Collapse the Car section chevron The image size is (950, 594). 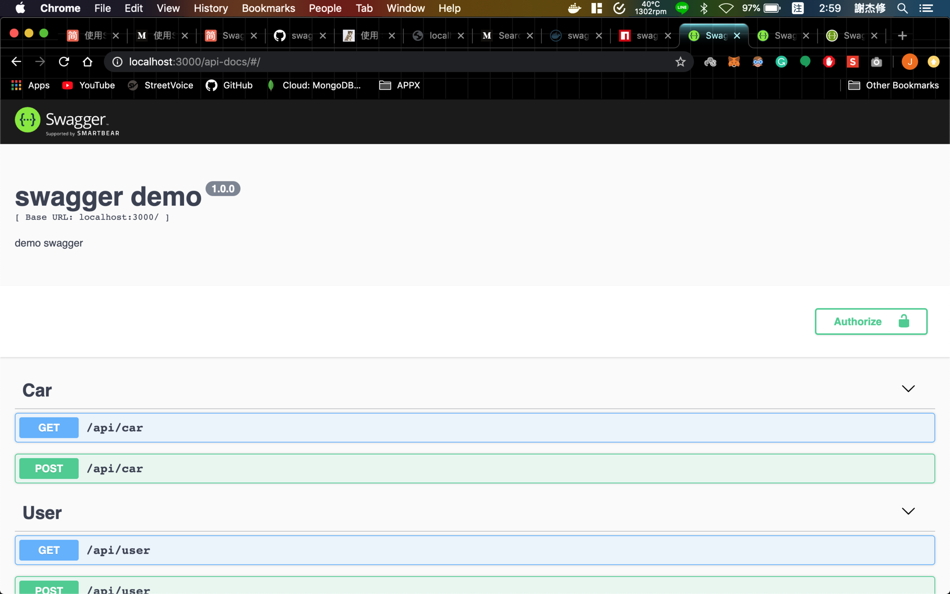(908, 389)
